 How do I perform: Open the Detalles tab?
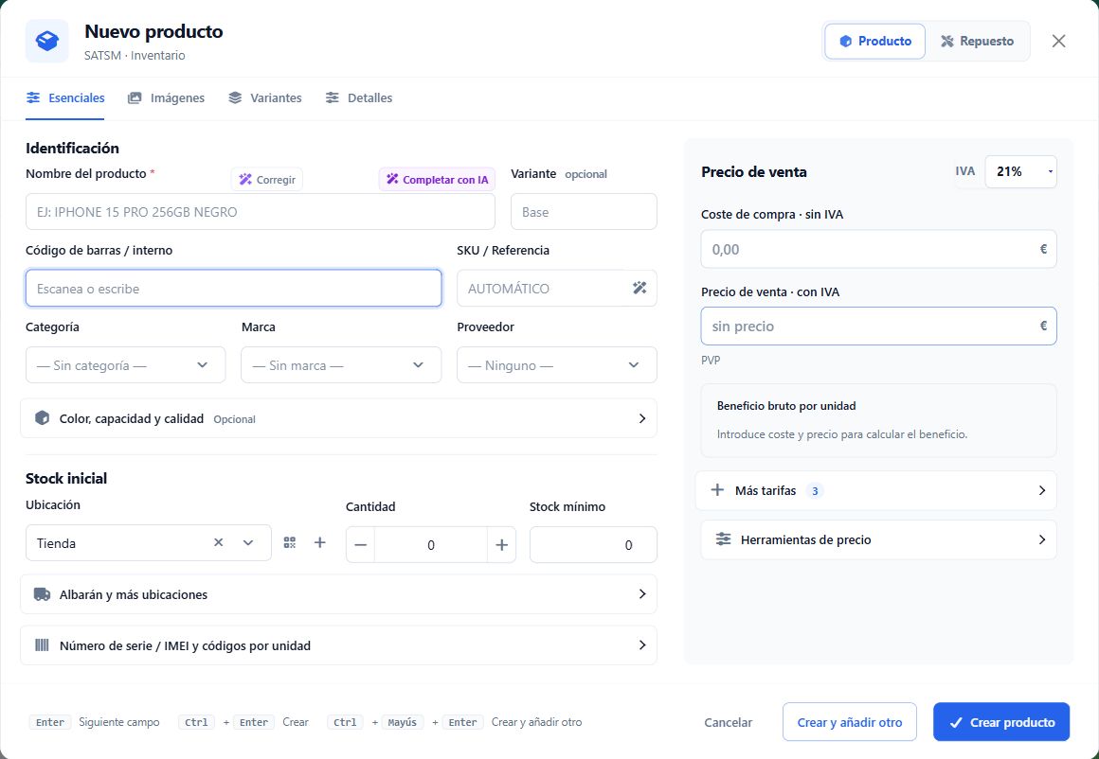359,98
